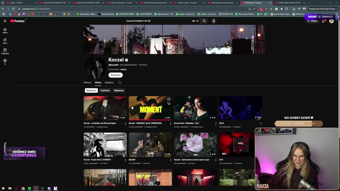Switch to the Wydania channel tab
The height and width of the screenshot is (191, 340).
[x=109, y=83]
